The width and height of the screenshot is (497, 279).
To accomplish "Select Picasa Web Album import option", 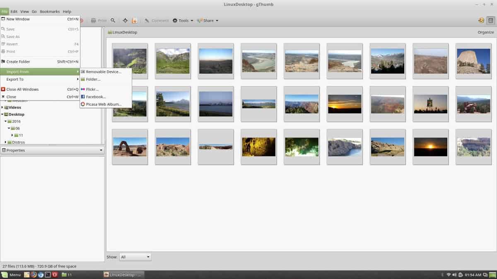I will click(101, 104).
